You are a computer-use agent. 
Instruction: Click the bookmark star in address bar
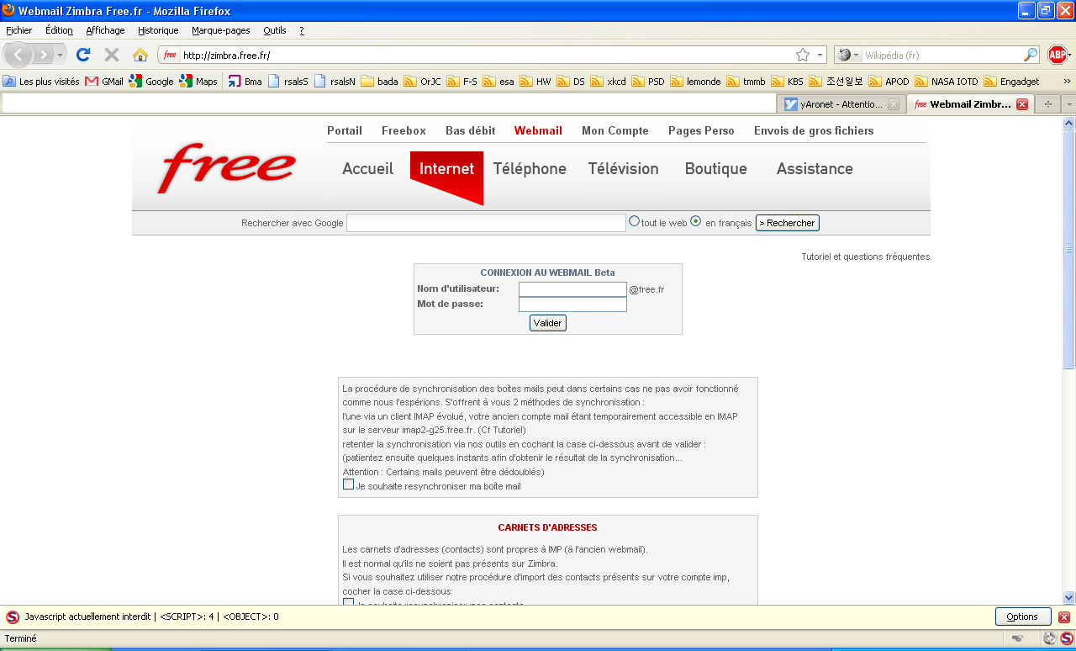point(803,55)
